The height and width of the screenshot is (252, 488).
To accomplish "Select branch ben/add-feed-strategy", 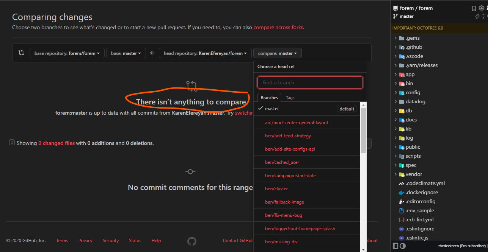I will (307, 135).
